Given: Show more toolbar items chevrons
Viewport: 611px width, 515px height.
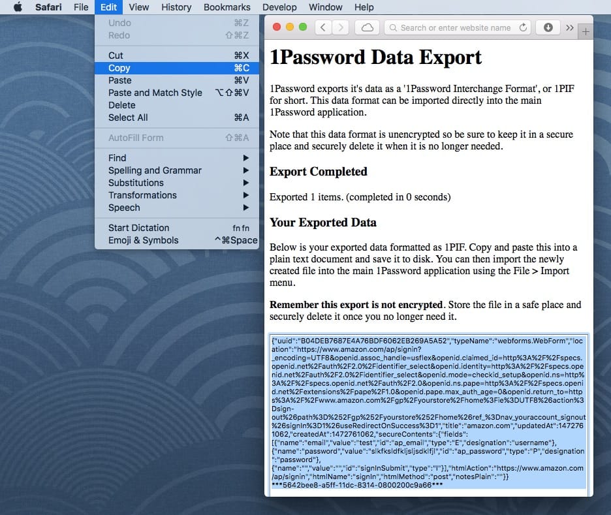Looking at the screenshot, I should coord(570,27).
